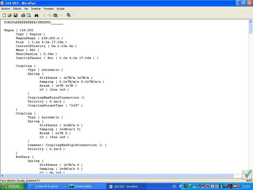Click the Open file folder icon
The width and height of the screenshot is (253, 190).
click(x=10, y=15)
